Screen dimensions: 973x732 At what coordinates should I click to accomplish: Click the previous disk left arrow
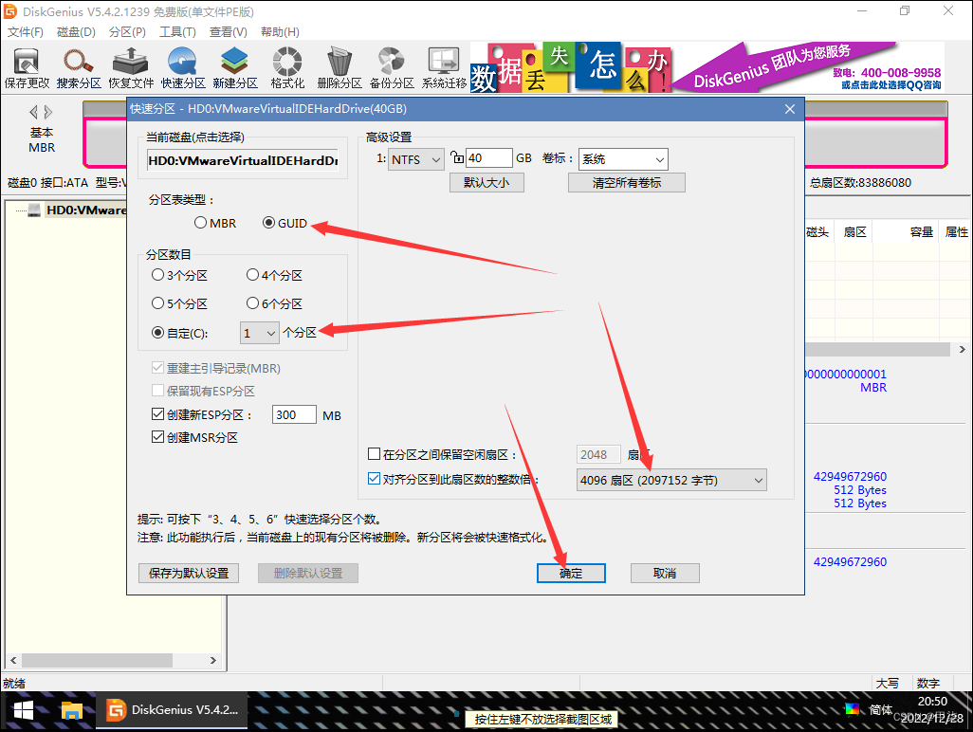point(33,112)
